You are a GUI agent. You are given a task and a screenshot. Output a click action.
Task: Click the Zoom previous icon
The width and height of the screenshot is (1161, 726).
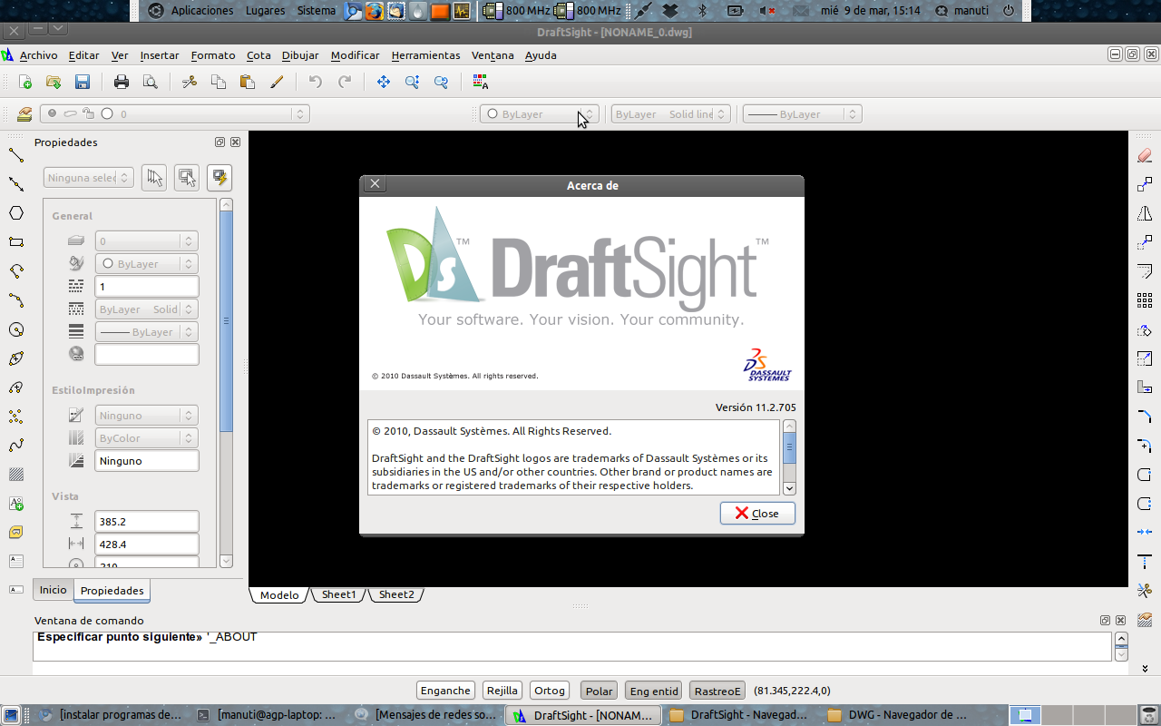coord(442,82)
